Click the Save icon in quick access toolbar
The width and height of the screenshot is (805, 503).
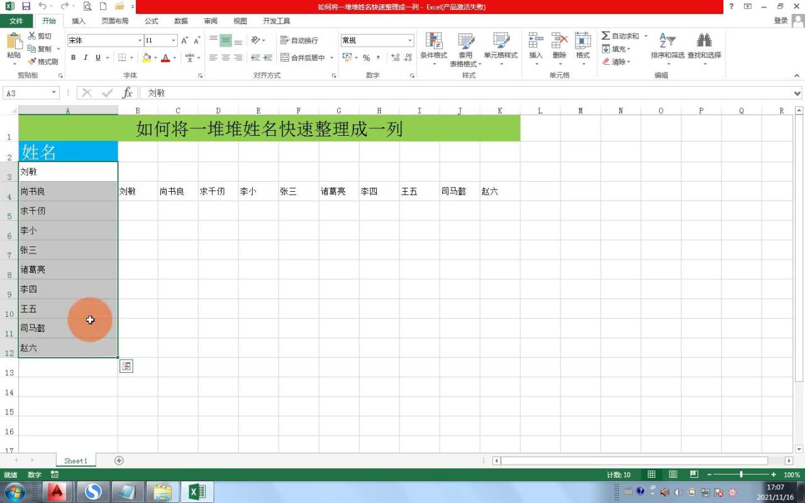tap(26, 6)
